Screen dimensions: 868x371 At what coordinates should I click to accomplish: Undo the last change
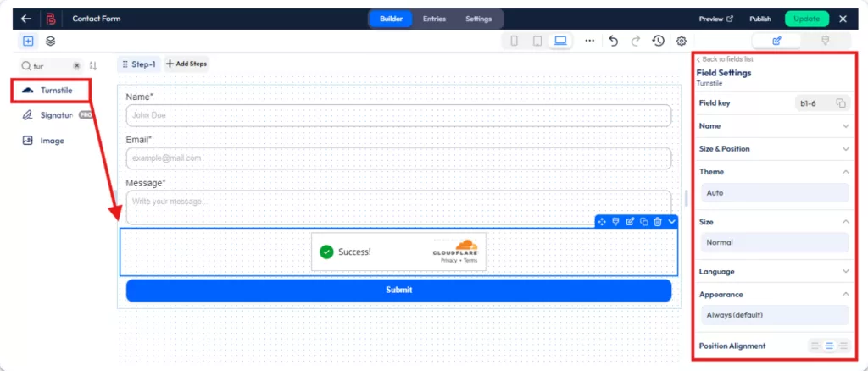[x=614, y=41]
